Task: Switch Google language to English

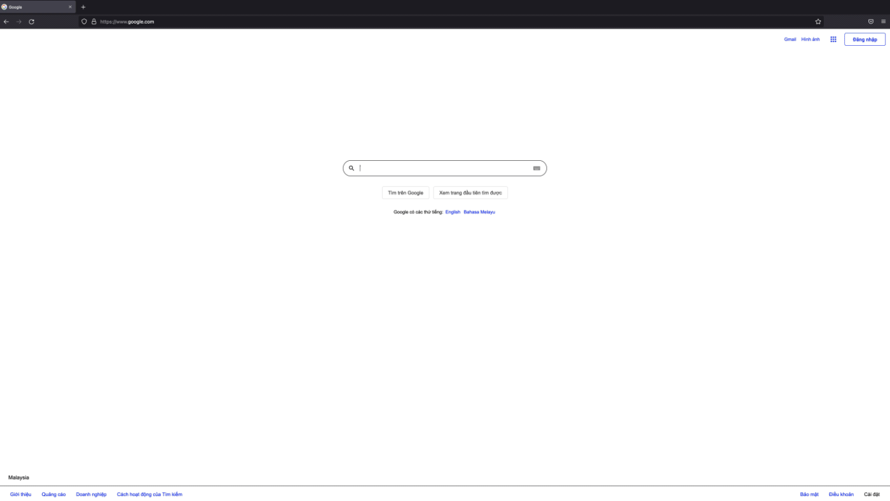Action: click(x=453, y=212)
